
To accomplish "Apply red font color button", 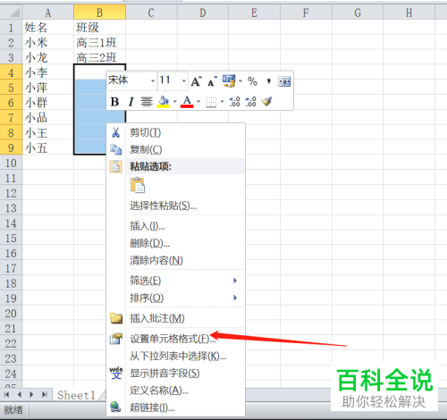I will (187, 102).
